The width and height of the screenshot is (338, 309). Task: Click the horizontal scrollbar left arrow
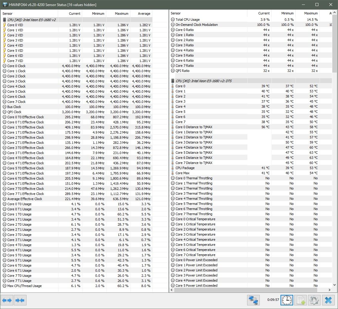(172, 290)
